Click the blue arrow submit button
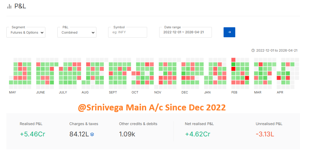Viewport: 312px width, 156px height. click(x=229, y=32)
